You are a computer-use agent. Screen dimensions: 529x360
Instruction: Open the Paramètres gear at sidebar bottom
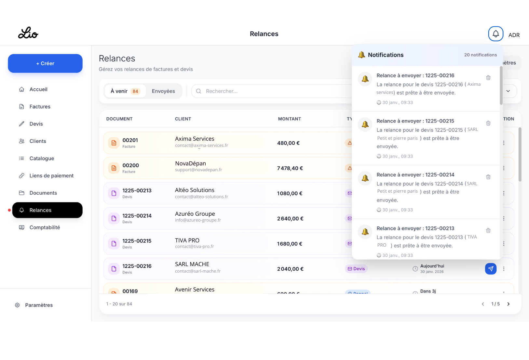click(17, 305)
